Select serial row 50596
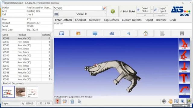The image size is (193, 108). 26,45
